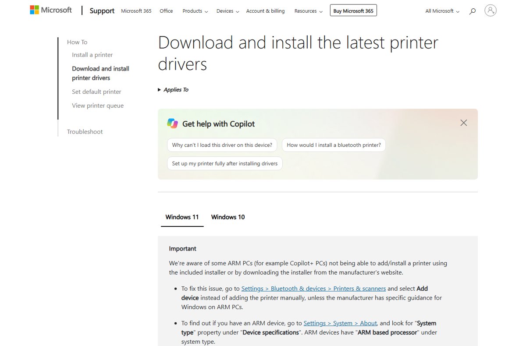Viewport: 526px width, 346px height.
Task: Open the Troubleshoot sidebar section
Action: (x=85, y=131)
